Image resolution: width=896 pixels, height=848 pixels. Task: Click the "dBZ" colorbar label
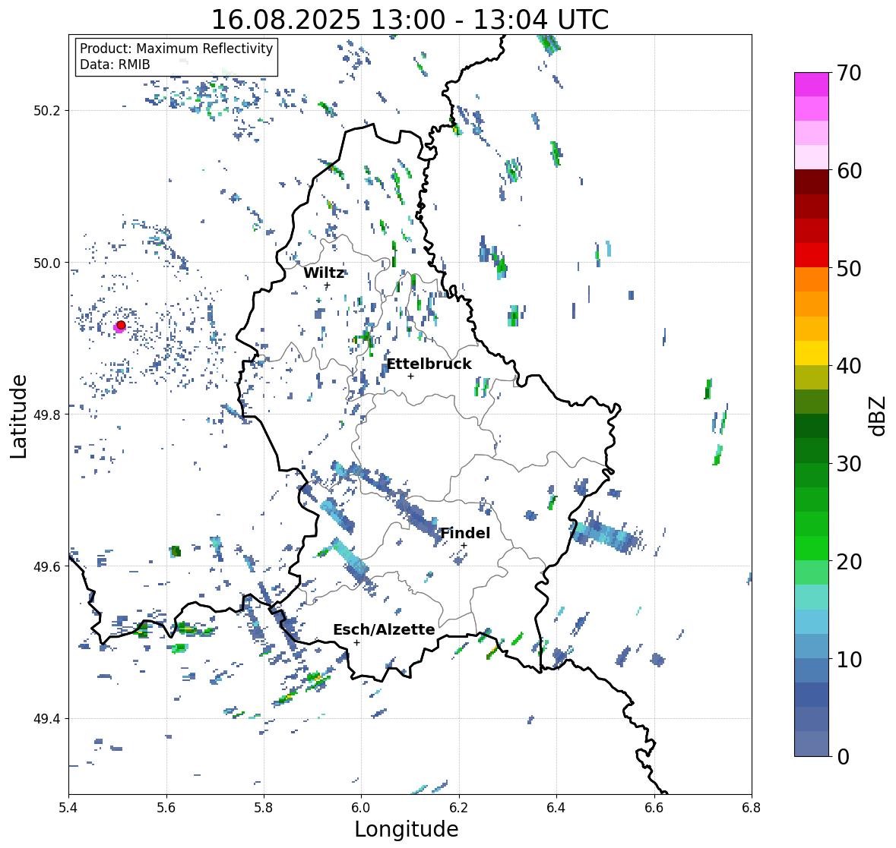pos(879,415)
